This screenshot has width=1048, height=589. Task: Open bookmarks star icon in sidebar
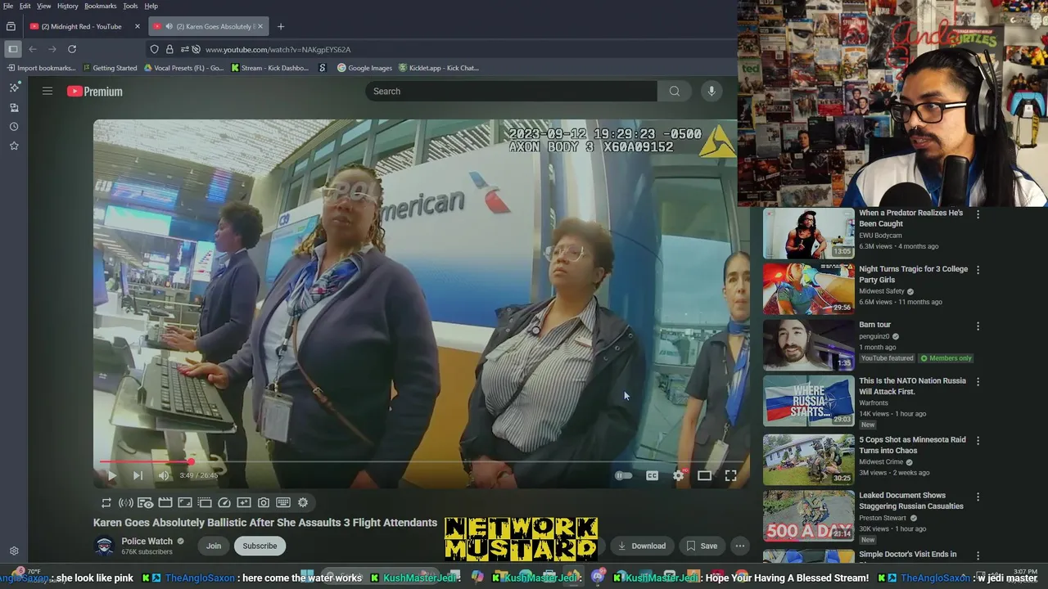click(x=14, y=146)
